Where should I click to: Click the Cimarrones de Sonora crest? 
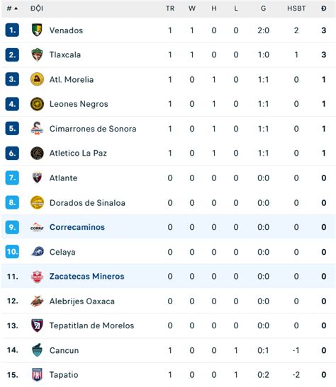click(x=37, y=128)
